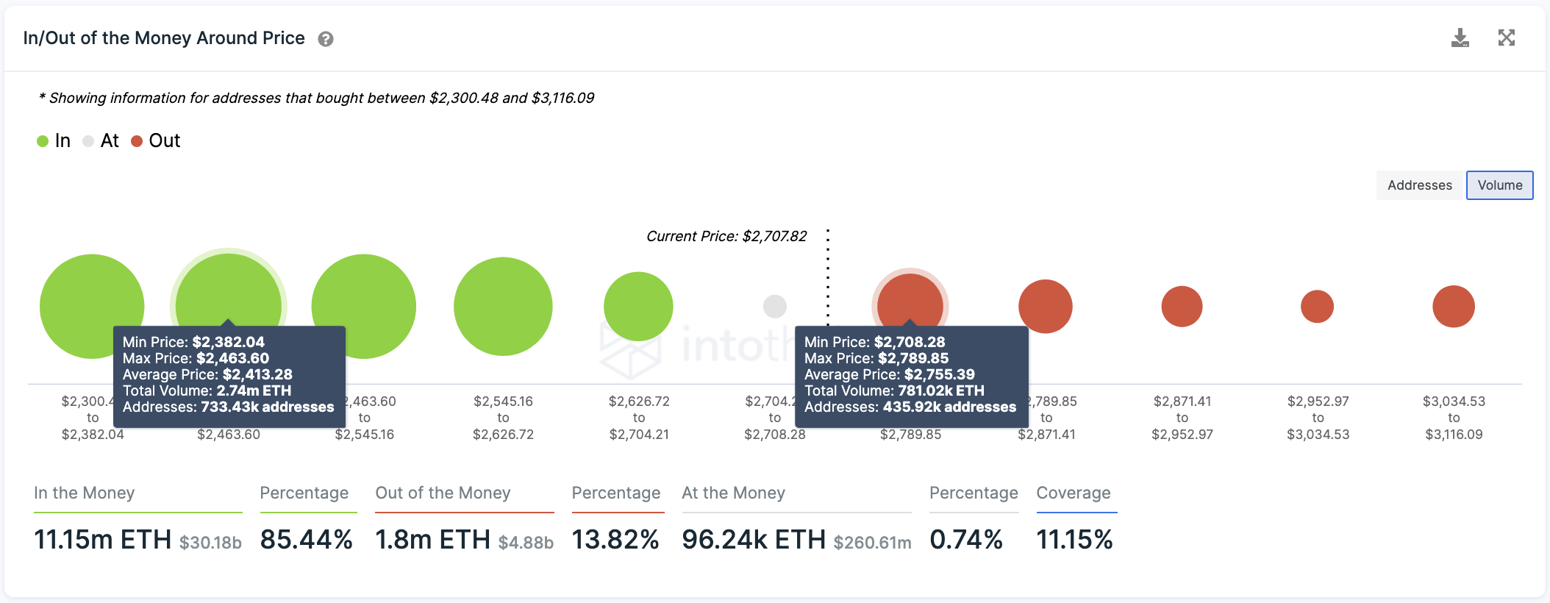Click the Coverage heading

[x=1074, y=493]
